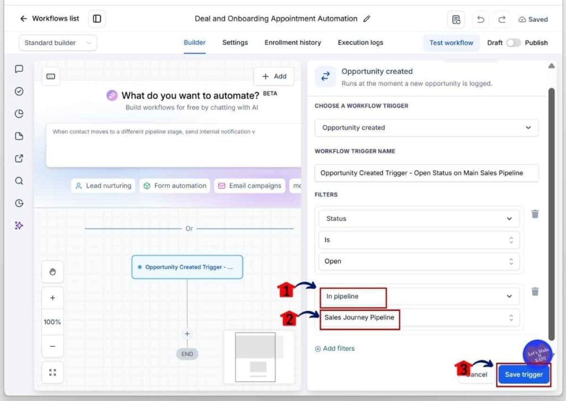Fit the canvas to screen
The height and width of the screenshot is (401, 566).
(x=53, y=372)
